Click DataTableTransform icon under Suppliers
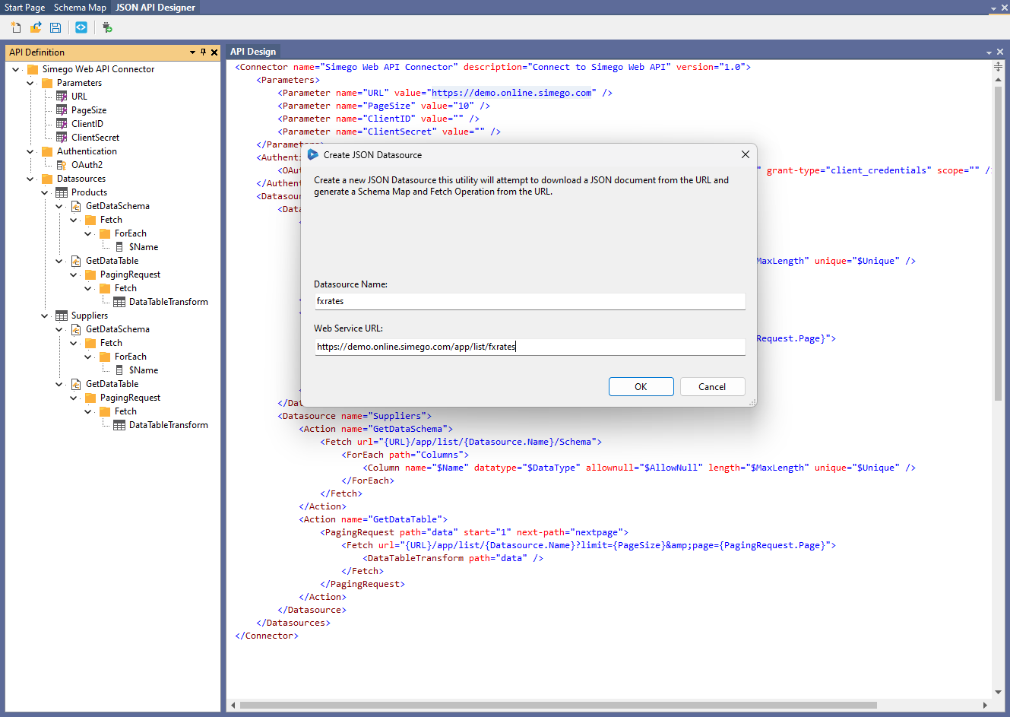The image size is (1010, 717). (x=119, y=425)
